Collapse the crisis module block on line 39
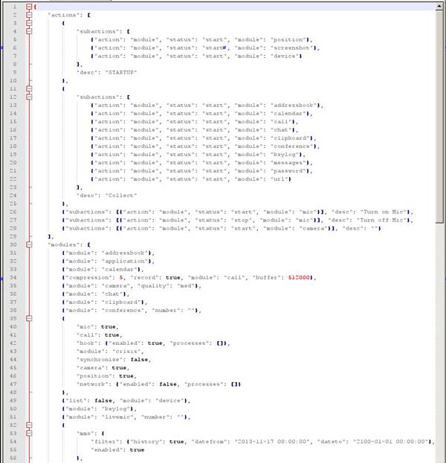The width and height of the screenshot is (446, 463). click(x=29, y=317)
